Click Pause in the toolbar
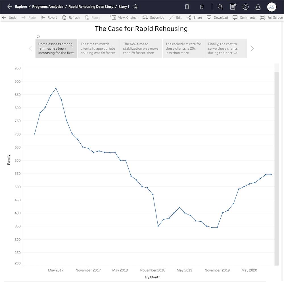This screenshot has height=282, width=284. click(x=93, y=18)
